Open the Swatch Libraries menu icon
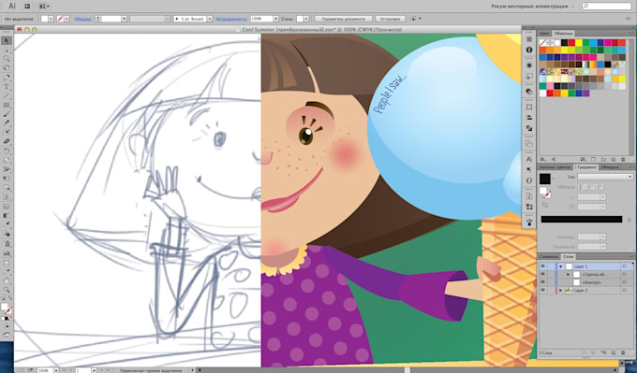 click(x=544, y=159)
